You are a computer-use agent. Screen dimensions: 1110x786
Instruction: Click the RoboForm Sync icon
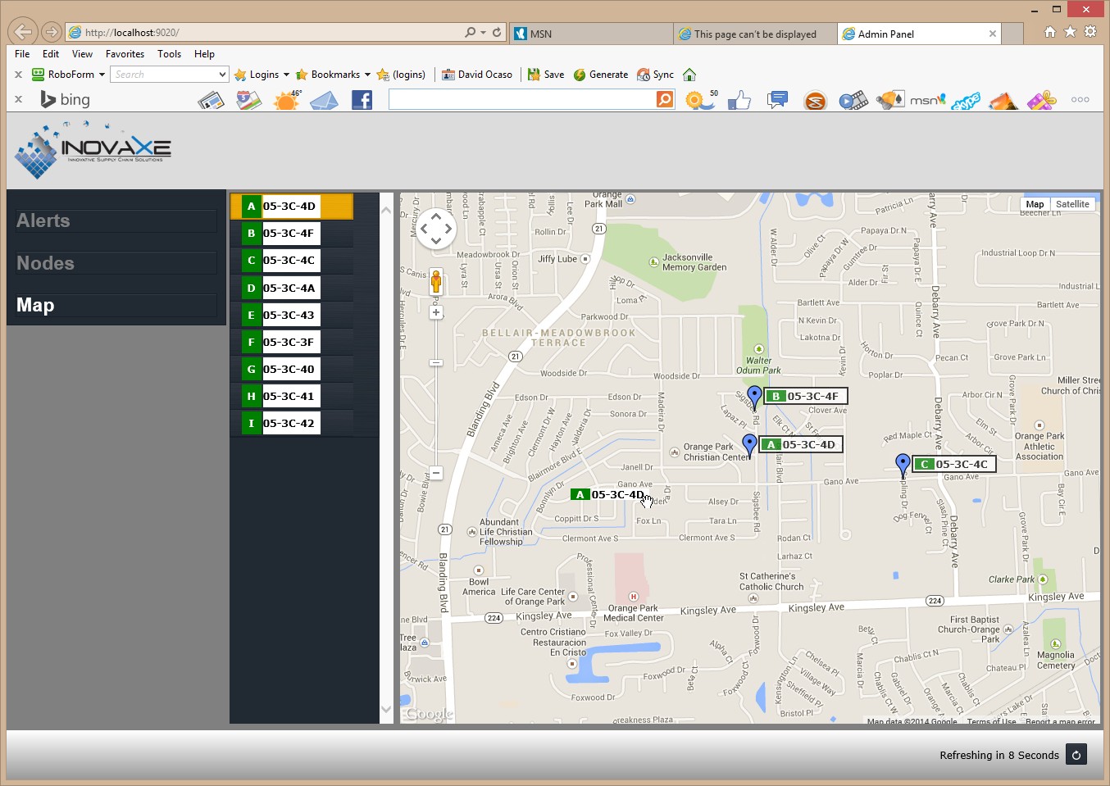656,75
